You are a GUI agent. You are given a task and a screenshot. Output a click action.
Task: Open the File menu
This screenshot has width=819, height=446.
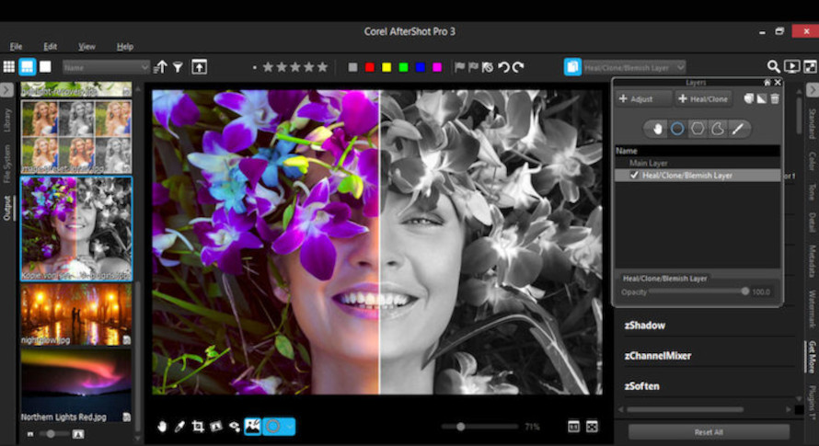click(x=16, y=47)
